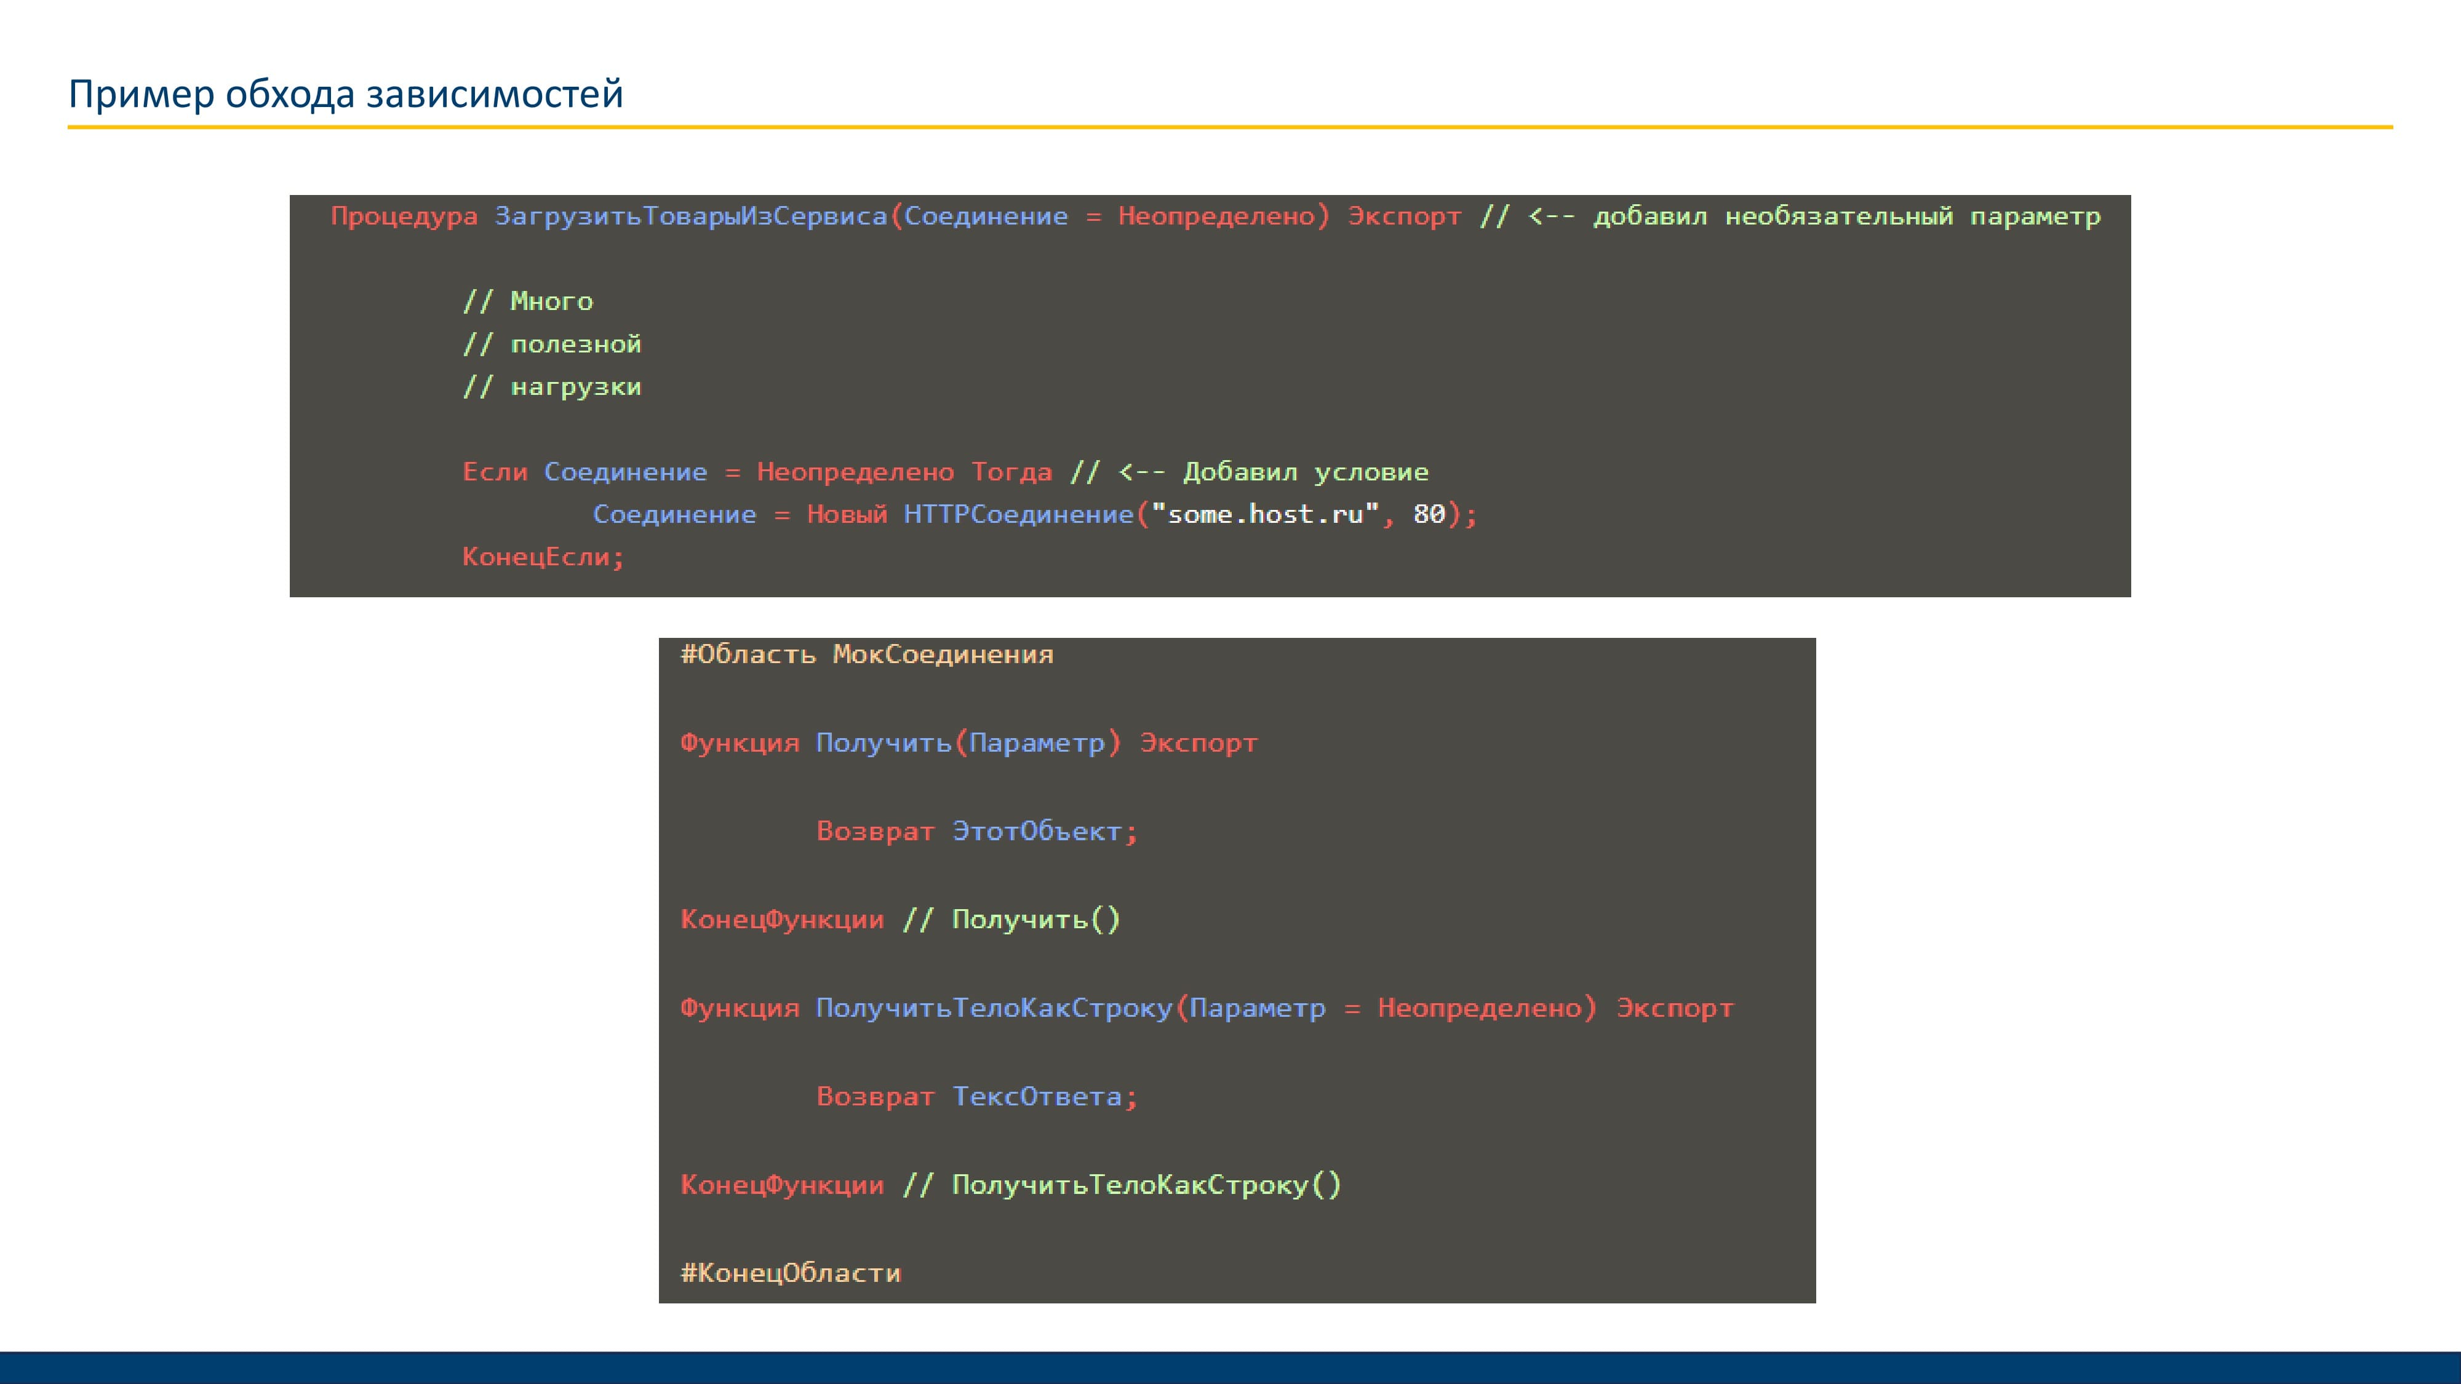
Task: Click '#Область МокСоединения' region header
Action: [866, 655]
